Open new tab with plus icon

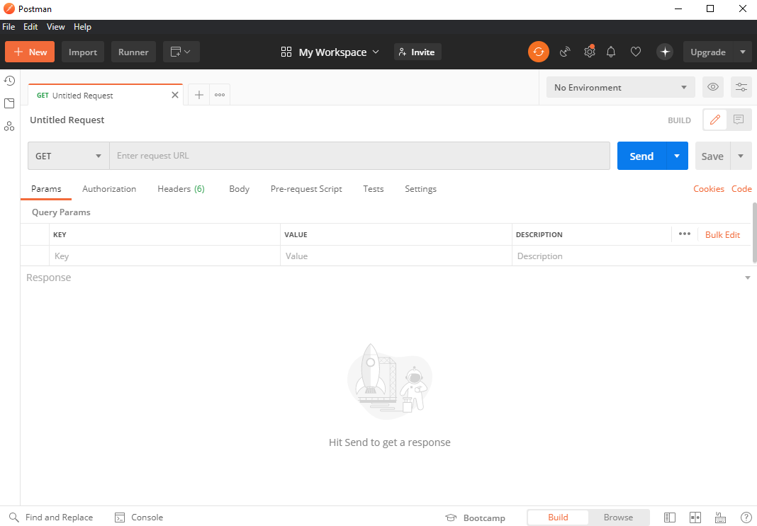pyautogui.click(x=199, y=95)
